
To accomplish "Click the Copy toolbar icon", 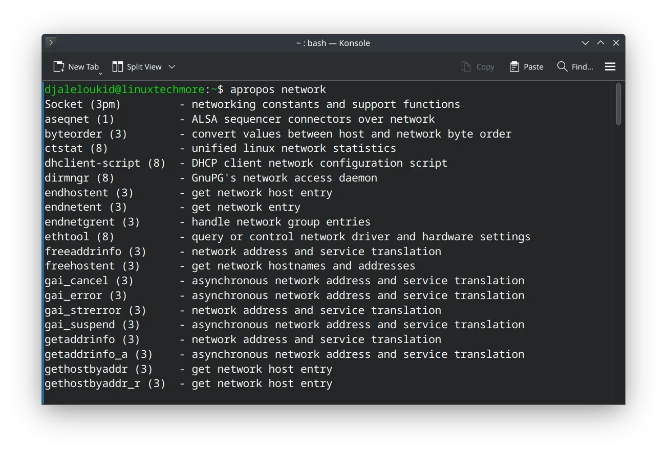I will [x=466, y=67].
